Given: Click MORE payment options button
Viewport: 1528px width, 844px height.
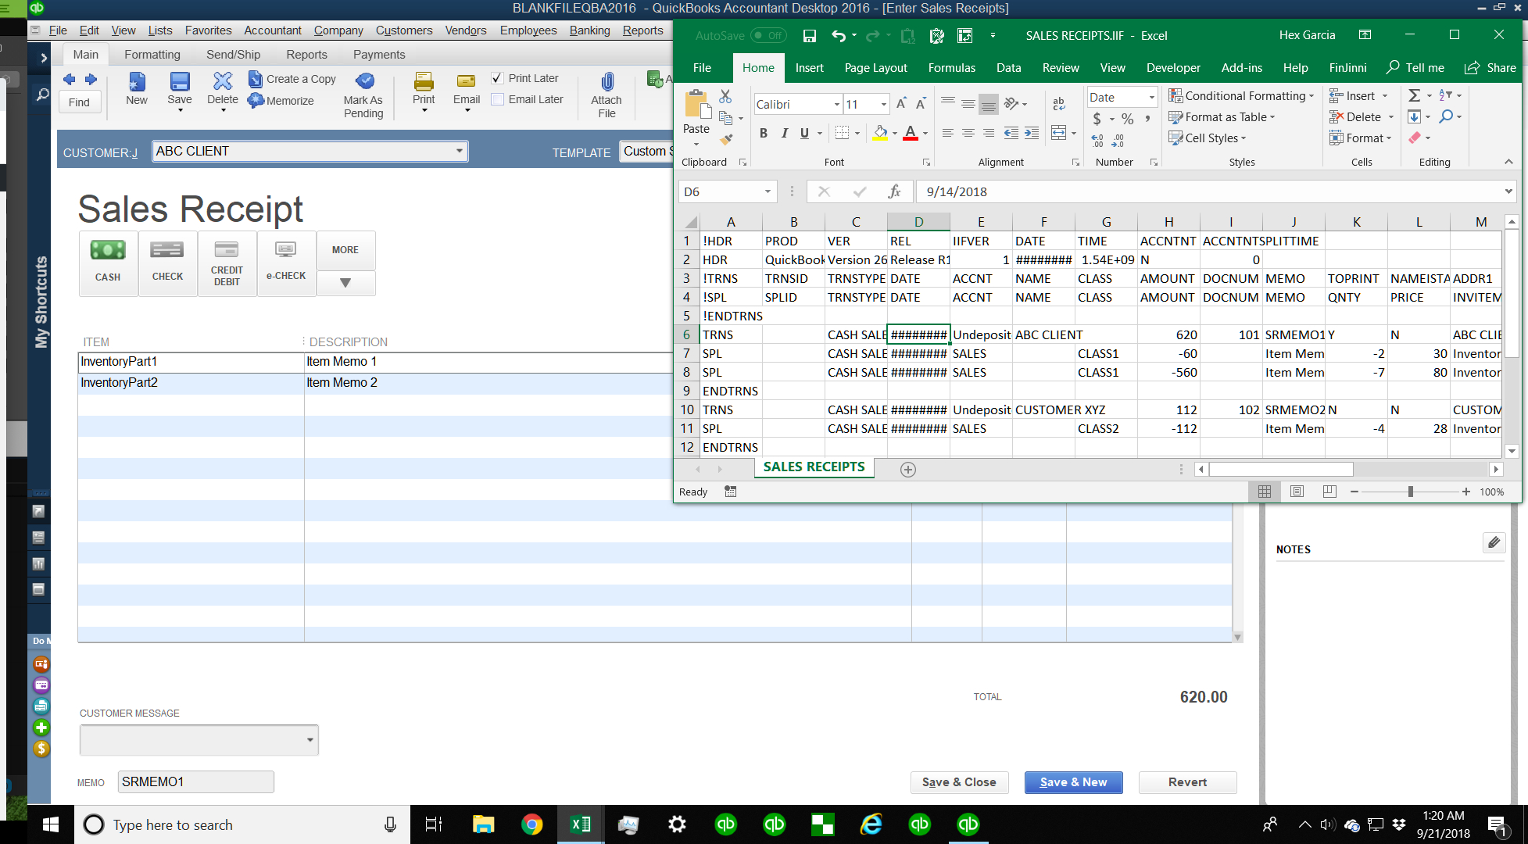Looking at the screenshot, I should 345,250.
